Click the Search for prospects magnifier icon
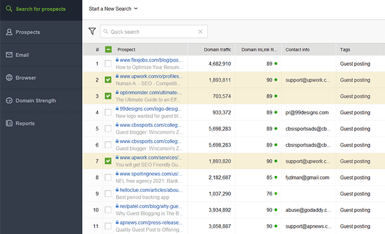Image resolution: width=385 pixels, height=234 pixels. (9, 9)
